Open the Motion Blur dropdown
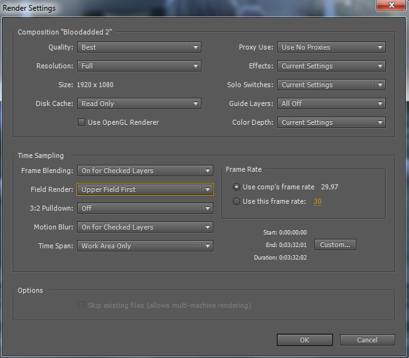Viewport: 409px width, 358px height. 145,227
